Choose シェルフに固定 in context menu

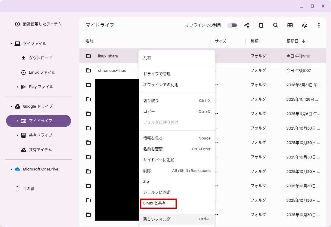[x=177, y=193]
